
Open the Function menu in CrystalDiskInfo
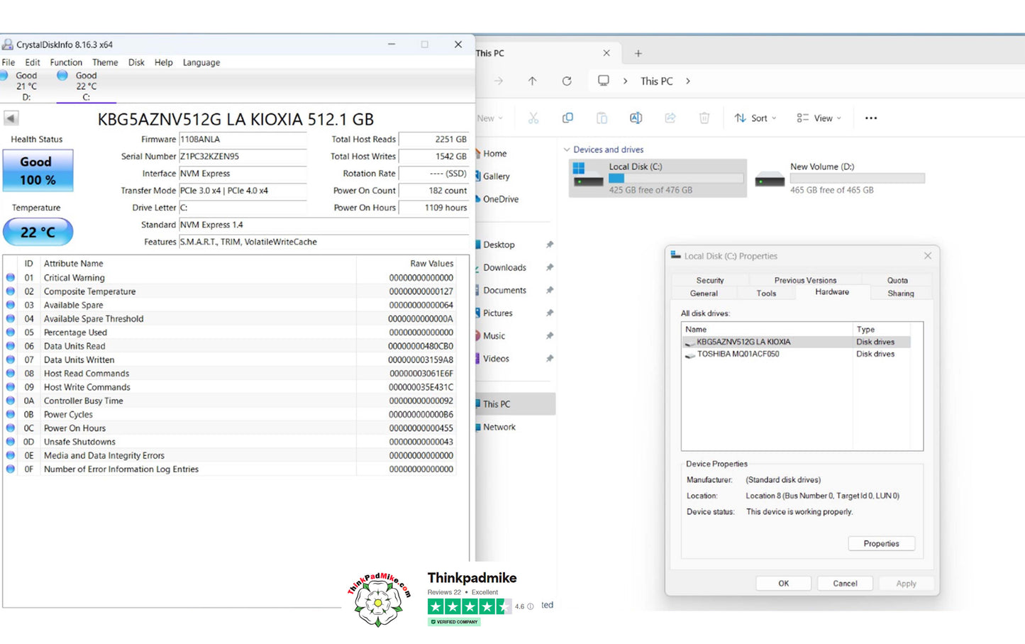(66, 62)
